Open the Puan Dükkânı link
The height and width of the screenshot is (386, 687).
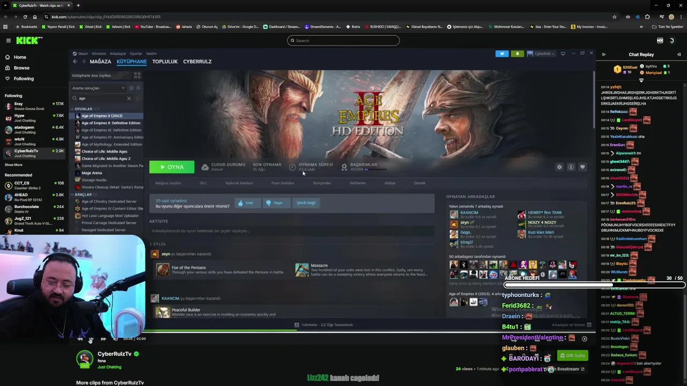[x=283, y=183]
